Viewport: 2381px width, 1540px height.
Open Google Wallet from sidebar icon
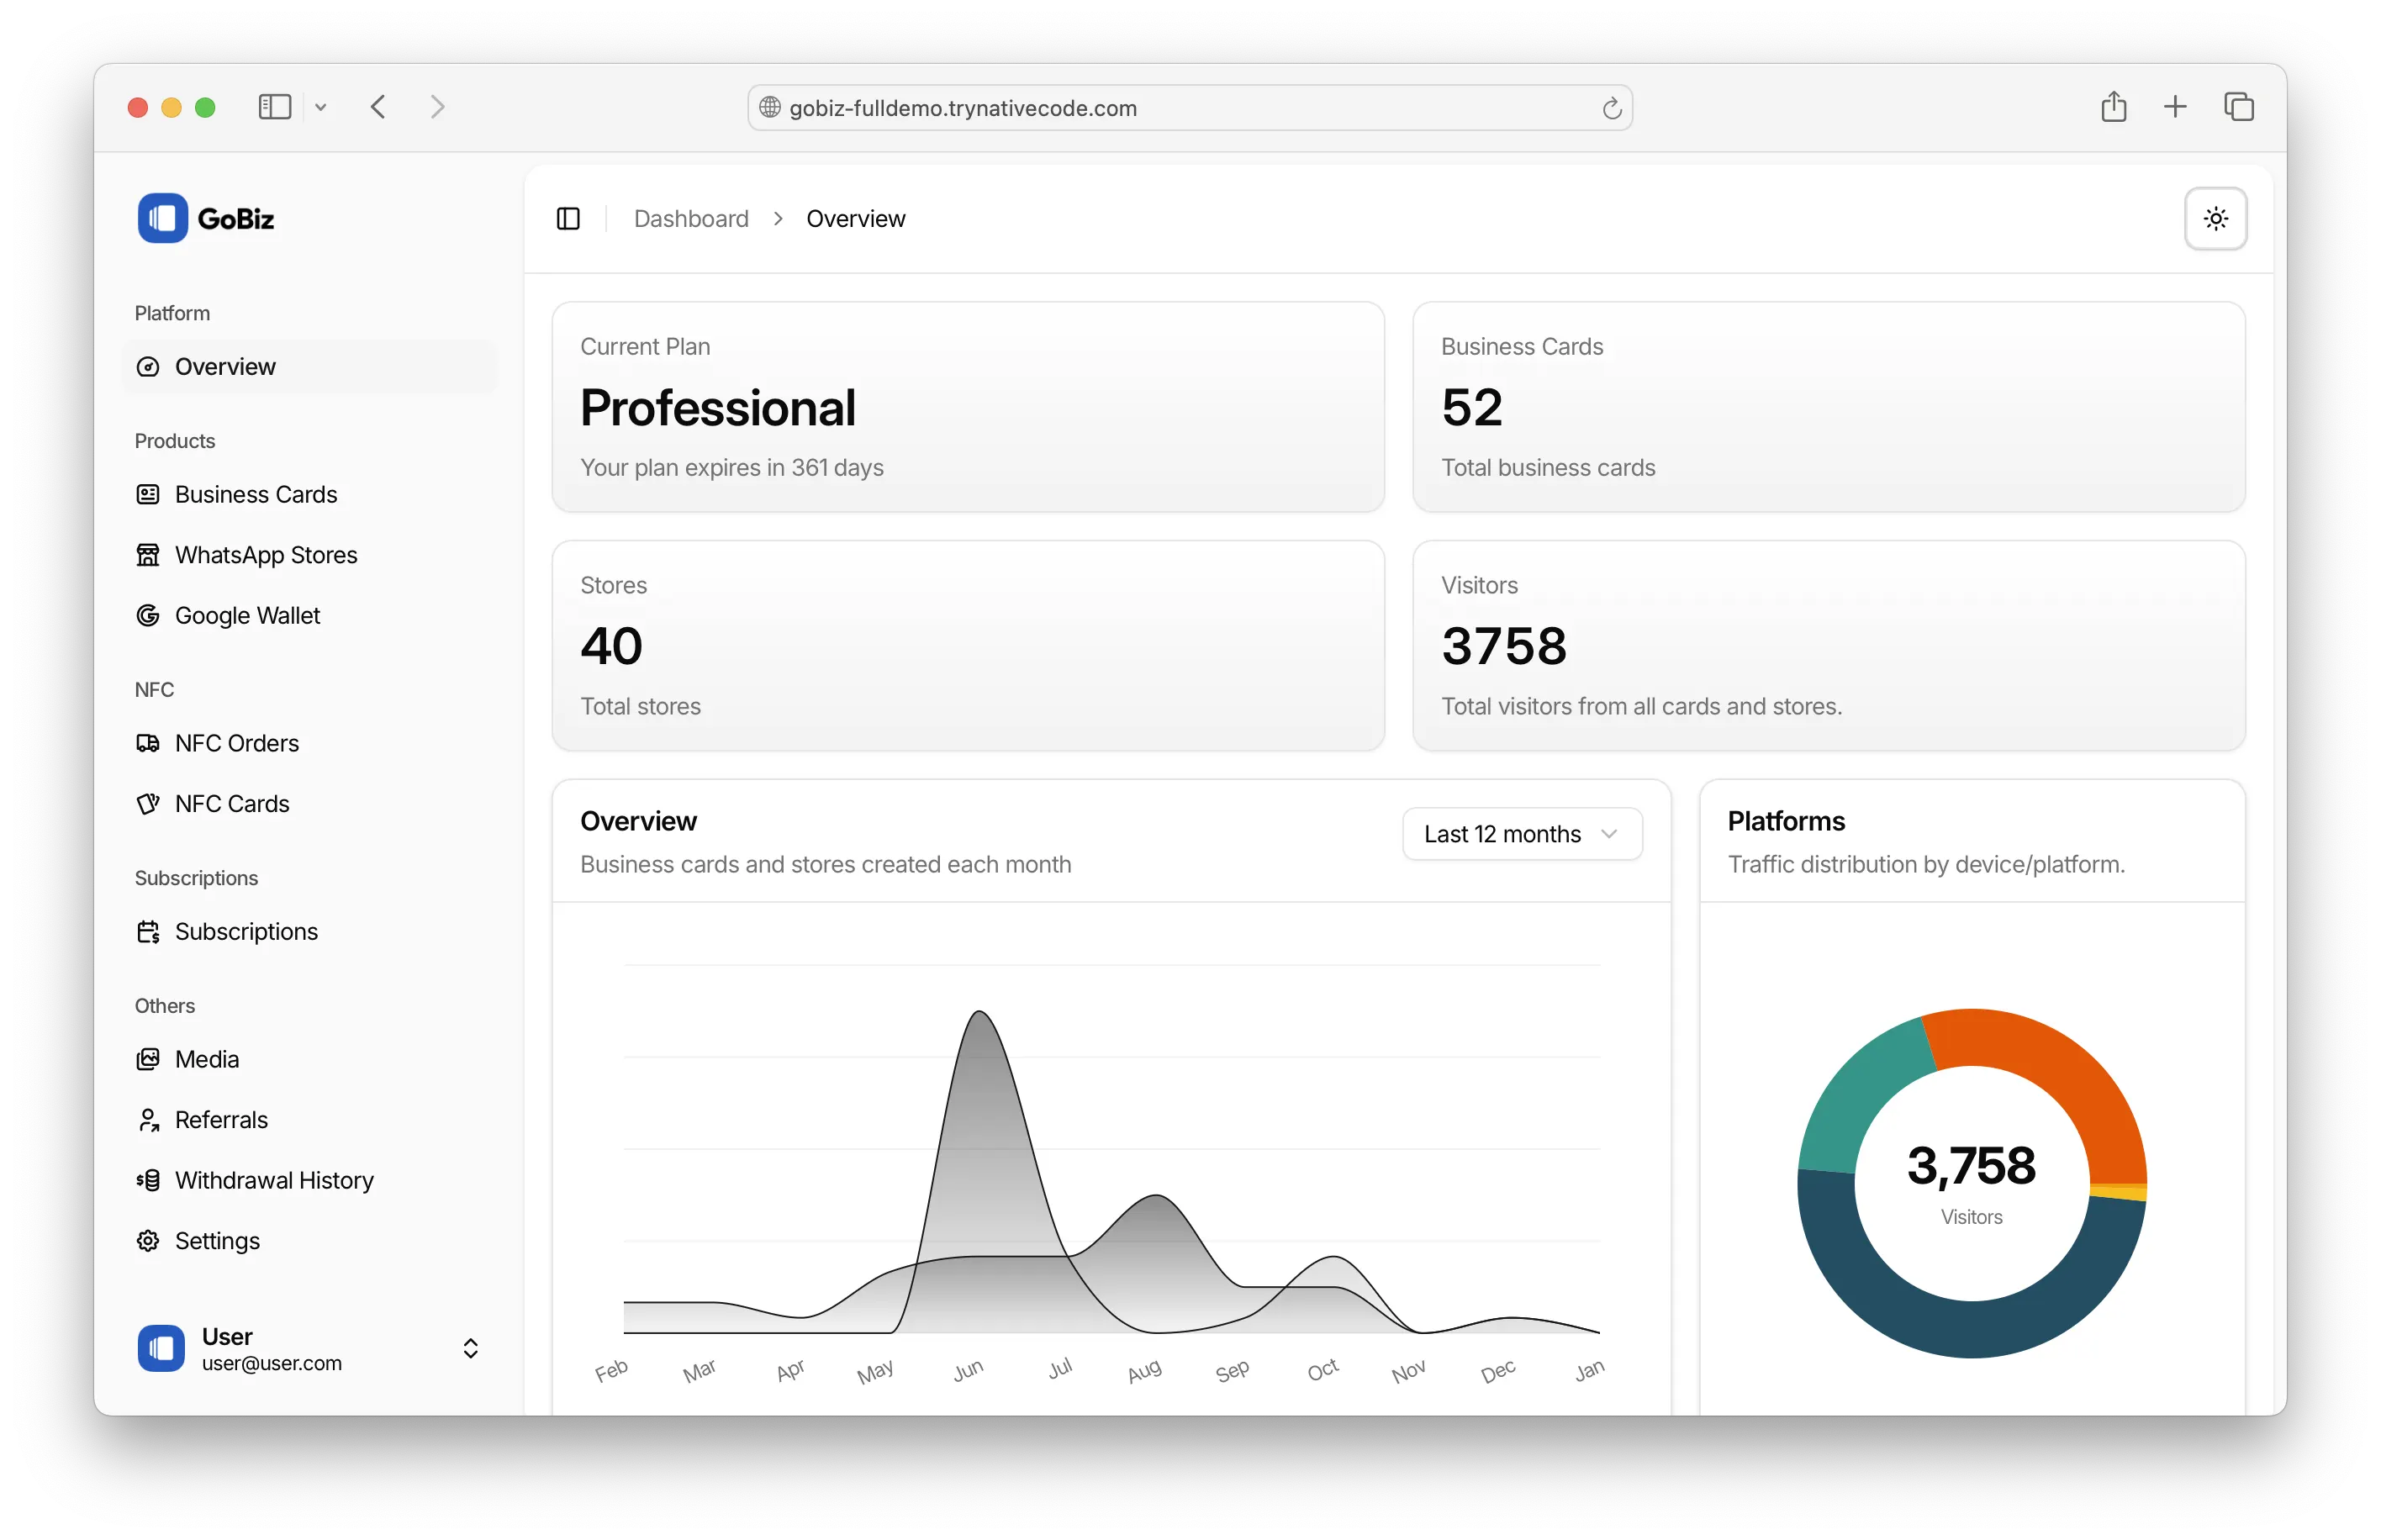pyautogui.click(x=148, y=615)
